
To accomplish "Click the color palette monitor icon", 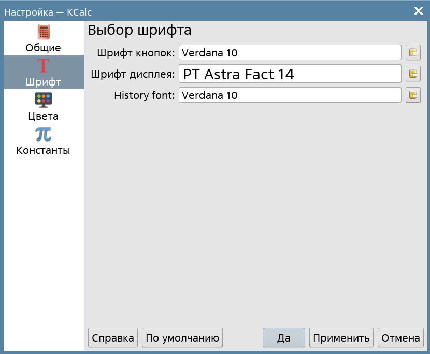I will click(44, 100).
